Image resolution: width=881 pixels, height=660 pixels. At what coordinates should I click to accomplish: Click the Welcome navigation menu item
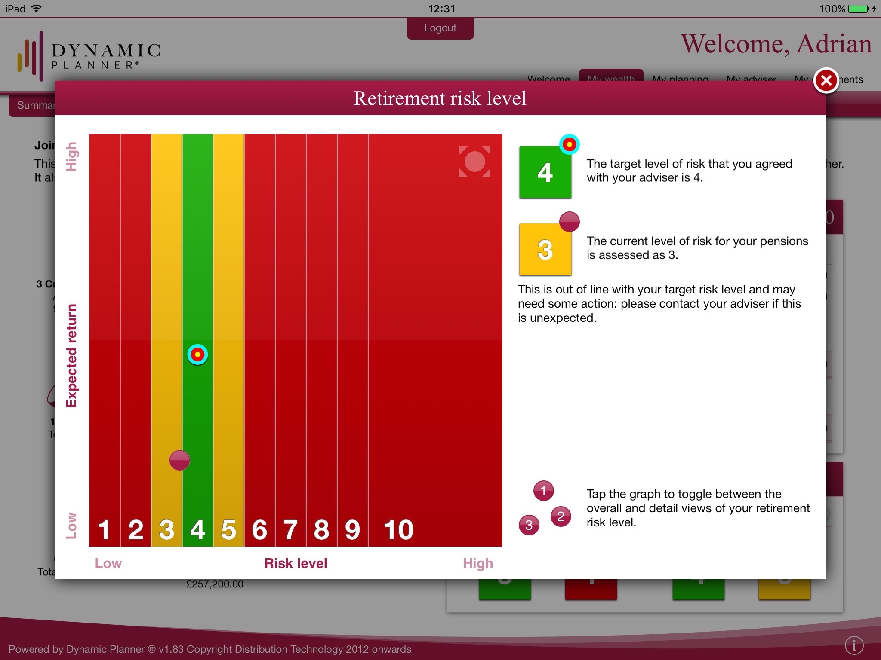pos(548,78)
